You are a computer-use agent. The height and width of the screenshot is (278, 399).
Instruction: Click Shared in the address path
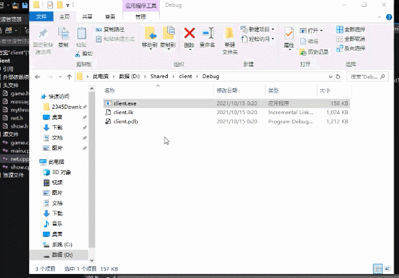point(159,77)
